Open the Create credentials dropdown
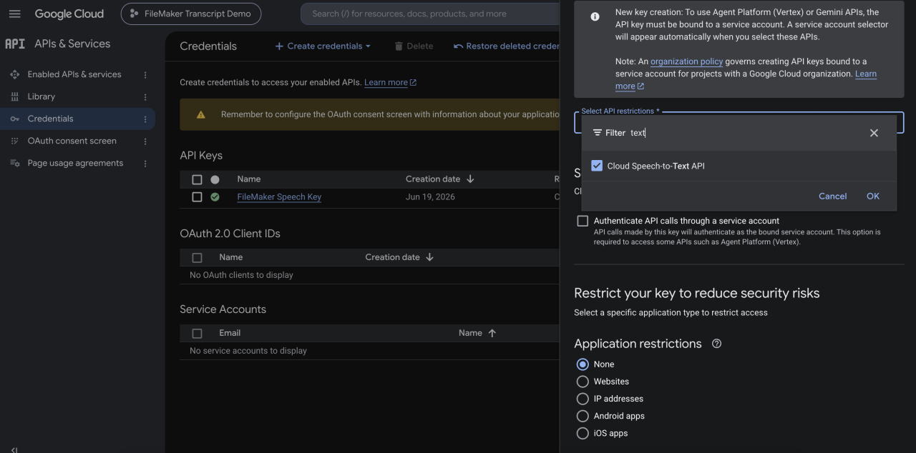Image resolution: width=916 pixels, height=453 pixels. coord(323,46)
